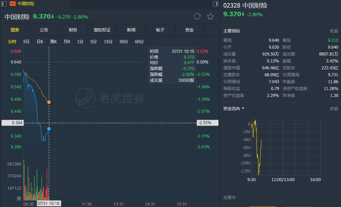Switch to the 财务 tab

pos(73,30)
